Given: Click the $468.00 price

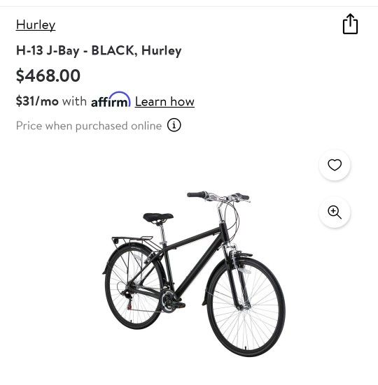Looking at the screenshot, I should click(x=48, y=75).
